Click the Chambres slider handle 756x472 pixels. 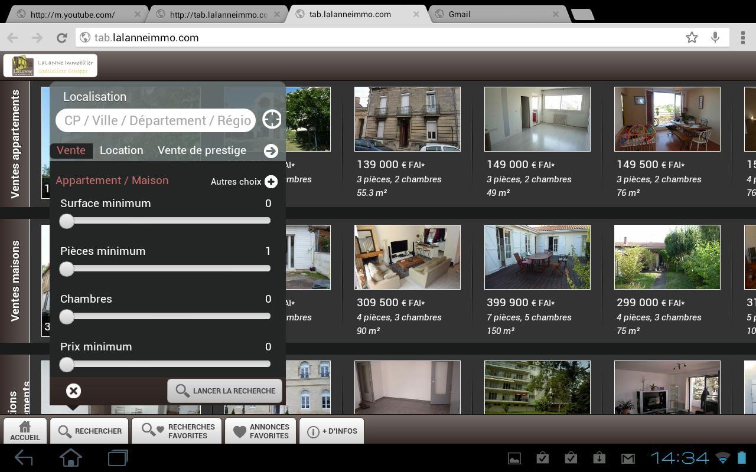click(x=67, y=317)
